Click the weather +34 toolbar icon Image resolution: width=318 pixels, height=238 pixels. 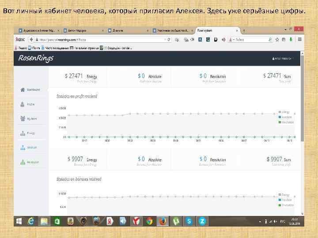click(189, 40)
